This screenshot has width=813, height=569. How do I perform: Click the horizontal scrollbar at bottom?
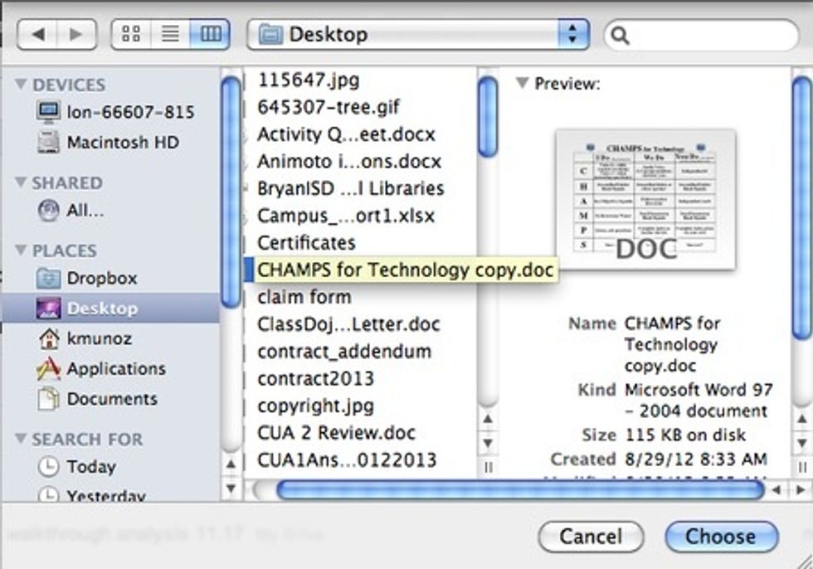[x=518, y=490]
